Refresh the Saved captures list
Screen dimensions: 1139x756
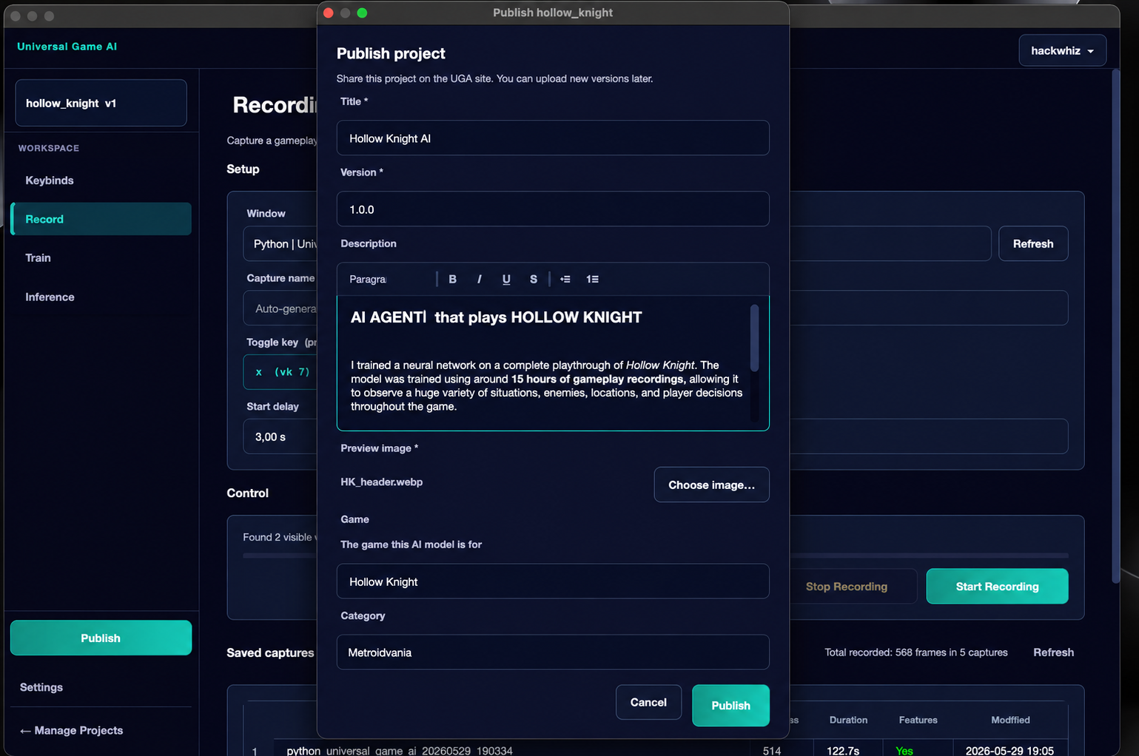(1053, 652)
